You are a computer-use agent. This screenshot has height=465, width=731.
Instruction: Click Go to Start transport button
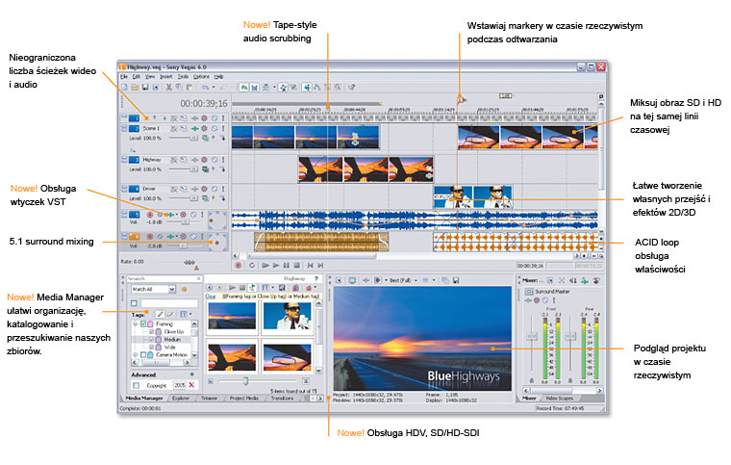(310, 266)
